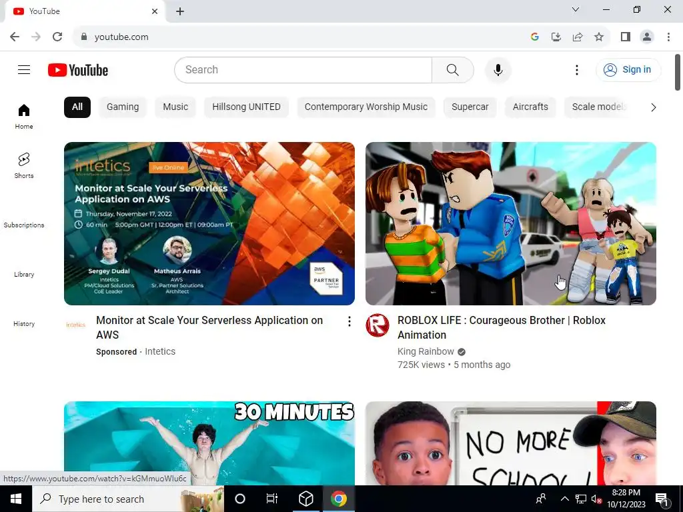Open Shorts from sidebar
Image resolution: width=683 pixels, height=512 pixels.
coord(24,166)
